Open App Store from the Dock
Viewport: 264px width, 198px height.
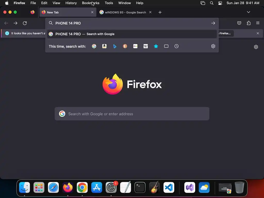pyautogui.click(x=97, y=187)
